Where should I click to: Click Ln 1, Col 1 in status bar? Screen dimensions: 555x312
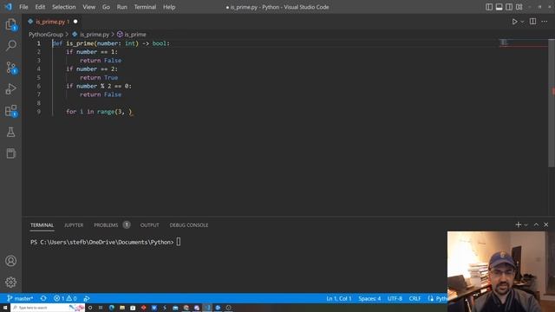coord(339,298)
